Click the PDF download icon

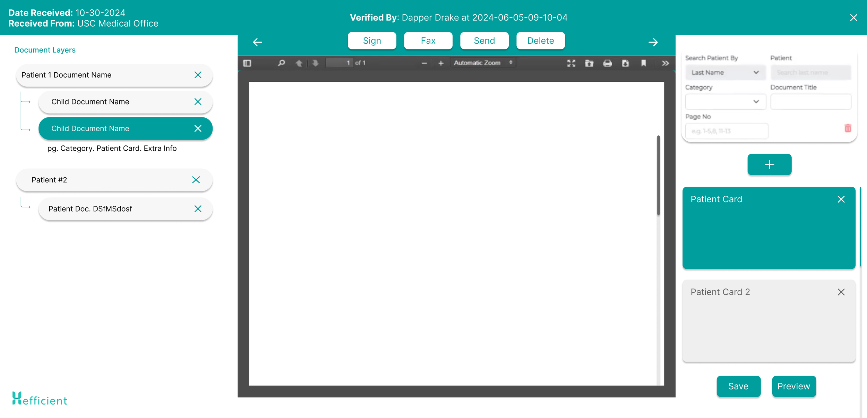[625, 63]
